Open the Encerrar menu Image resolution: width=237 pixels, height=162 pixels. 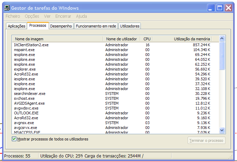(63, 16)
